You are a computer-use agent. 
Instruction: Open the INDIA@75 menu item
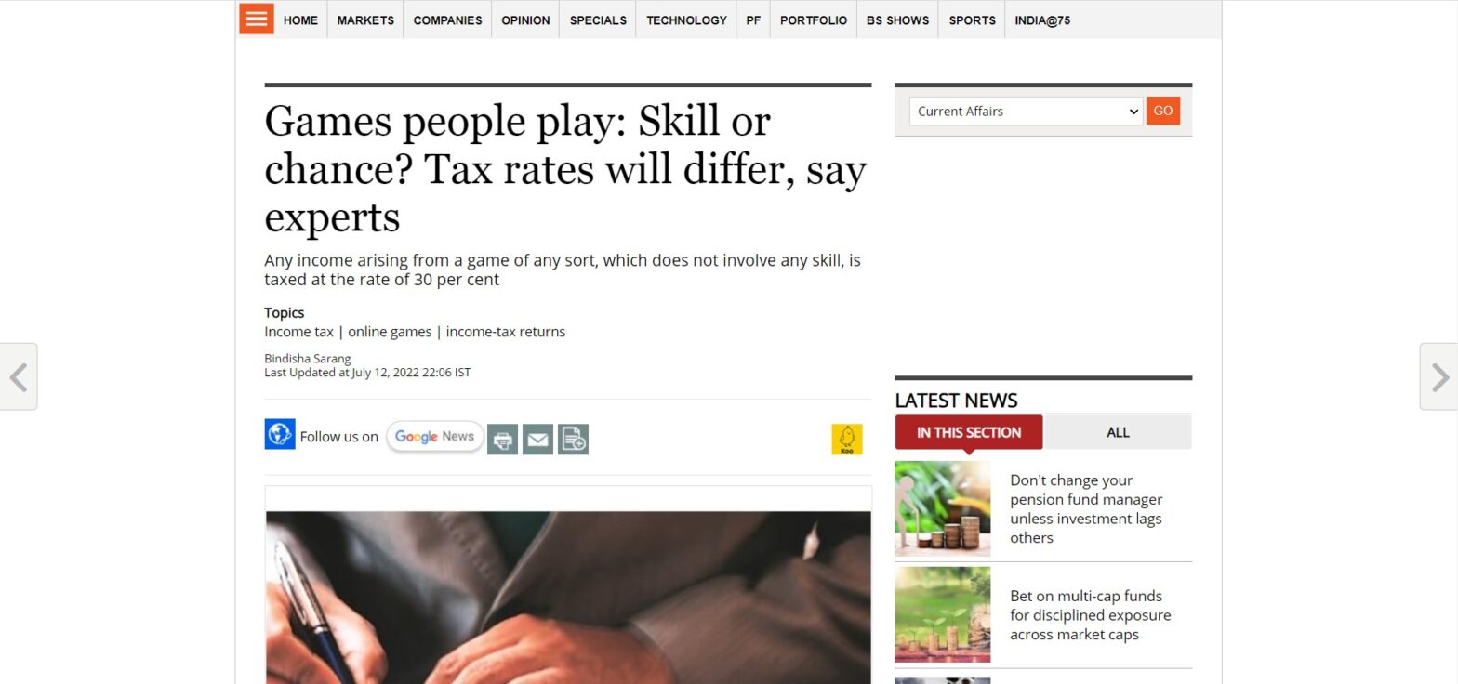point(1042,20)
